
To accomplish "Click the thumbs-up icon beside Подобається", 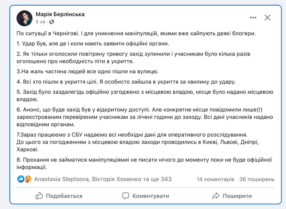I will click(39, 196).
